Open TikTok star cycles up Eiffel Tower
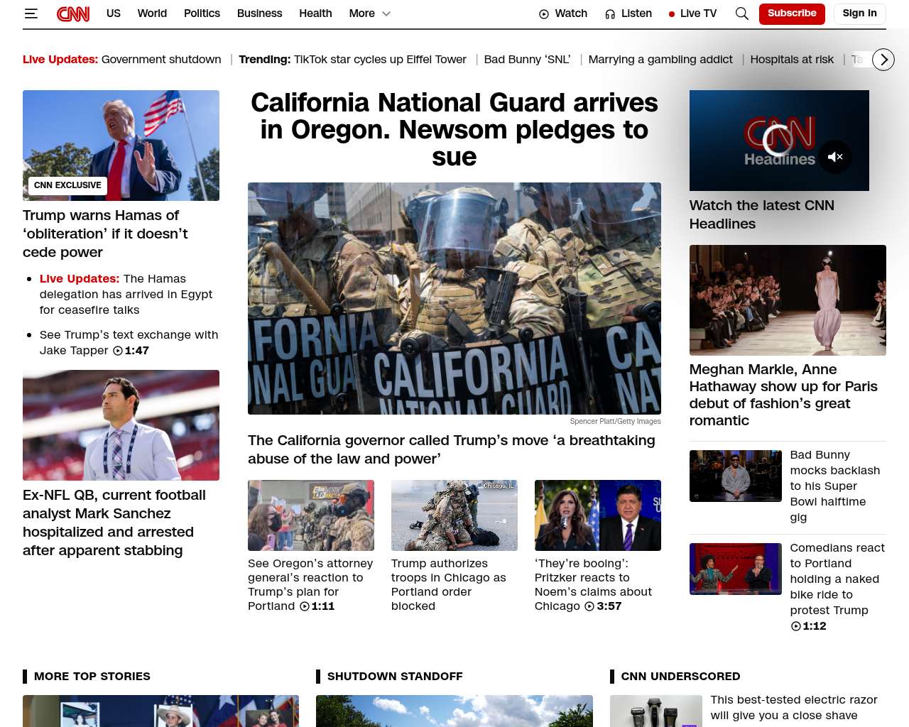The image size is (909, 727). (x=380, y=60)
